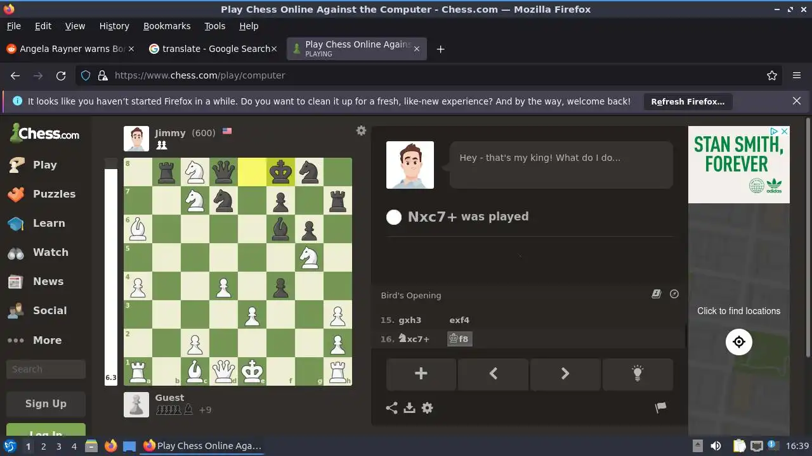
Task: Click the black king on f8
Action: click(x=280, y=172)
